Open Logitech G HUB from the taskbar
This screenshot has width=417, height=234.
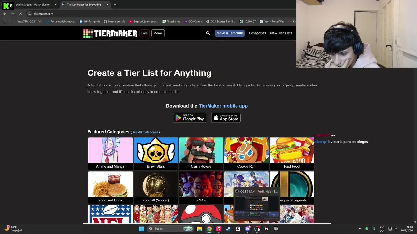pyautogui.click(x=266, y=229)
